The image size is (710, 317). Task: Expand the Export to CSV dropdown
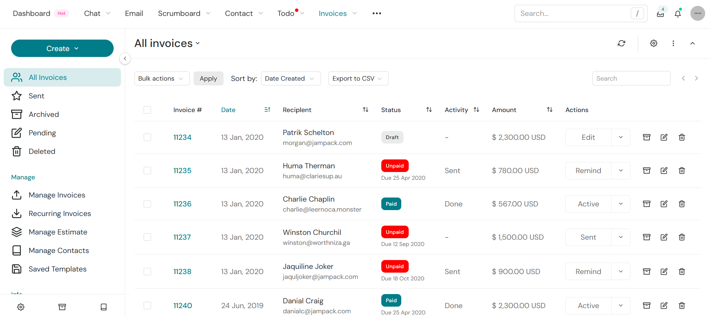tap(358, 78)
